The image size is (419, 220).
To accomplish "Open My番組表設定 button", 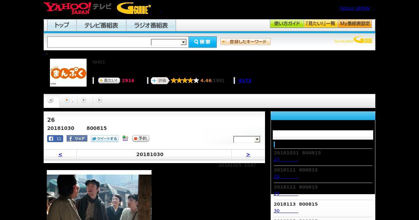I will click(x=355, y=24).
